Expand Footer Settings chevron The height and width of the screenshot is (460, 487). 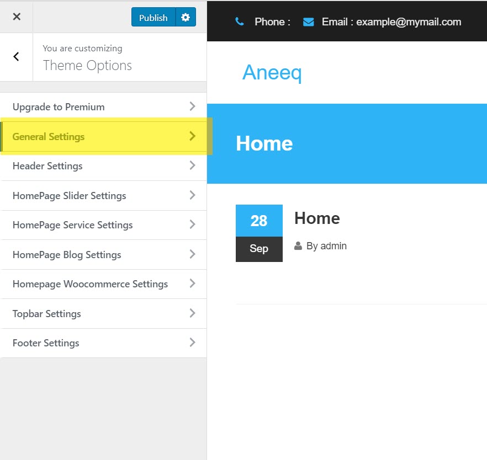click(192, 343)
